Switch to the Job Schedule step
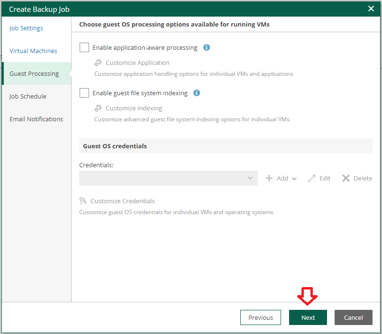The height and width of the screenshot is (334, 382). pyautogui.click(x=28, y=96)
